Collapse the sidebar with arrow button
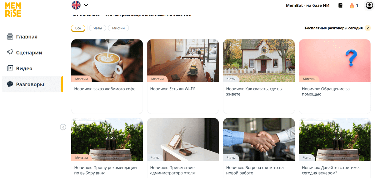The image size is (375, 178). click(x=63, y=127)
